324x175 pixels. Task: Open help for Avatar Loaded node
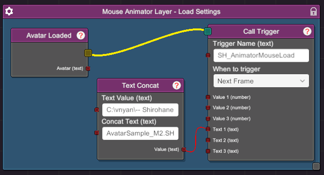(x=80, y=35)
